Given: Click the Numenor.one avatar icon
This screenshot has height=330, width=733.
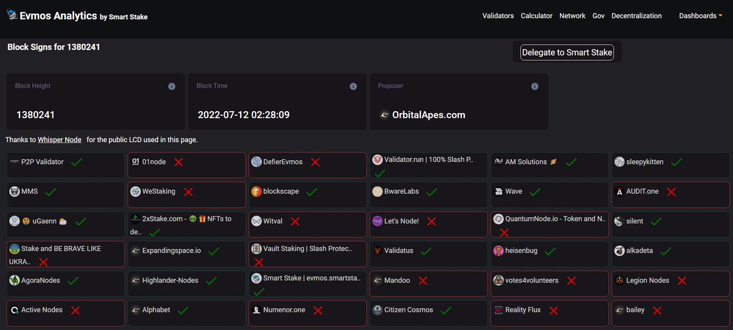Looking at the screenshot, I should coord(257,310).
